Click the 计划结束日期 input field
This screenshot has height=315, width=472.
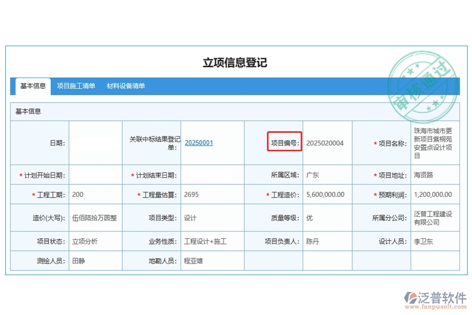[212, 174]
